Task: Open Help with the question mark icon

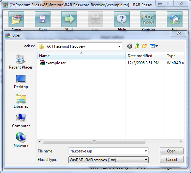Action: 122,19
